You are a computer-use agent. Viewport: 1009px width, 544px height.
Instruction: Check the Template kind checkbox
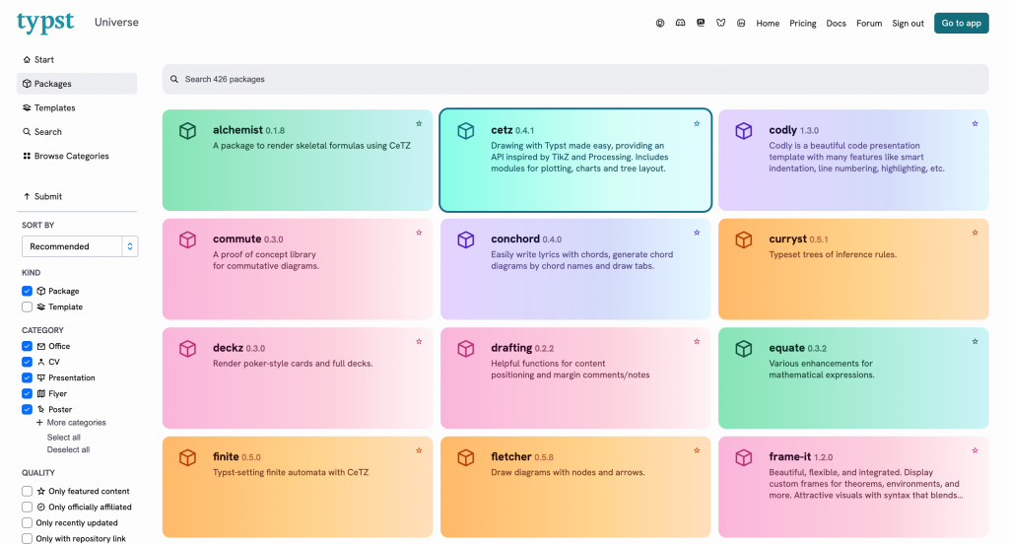tap(27, 307)
